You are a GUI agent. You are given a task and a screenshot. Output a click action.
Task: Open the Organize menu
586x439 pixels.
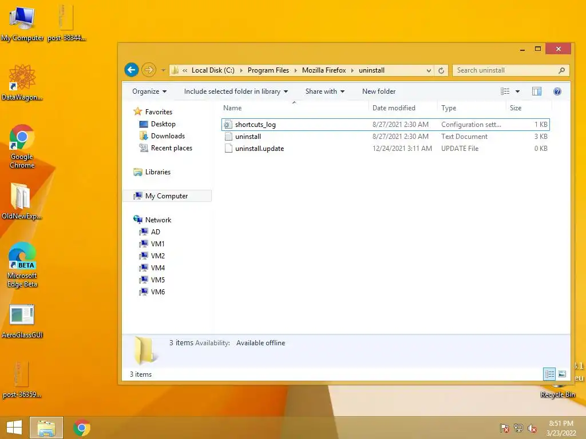point(149,91)
